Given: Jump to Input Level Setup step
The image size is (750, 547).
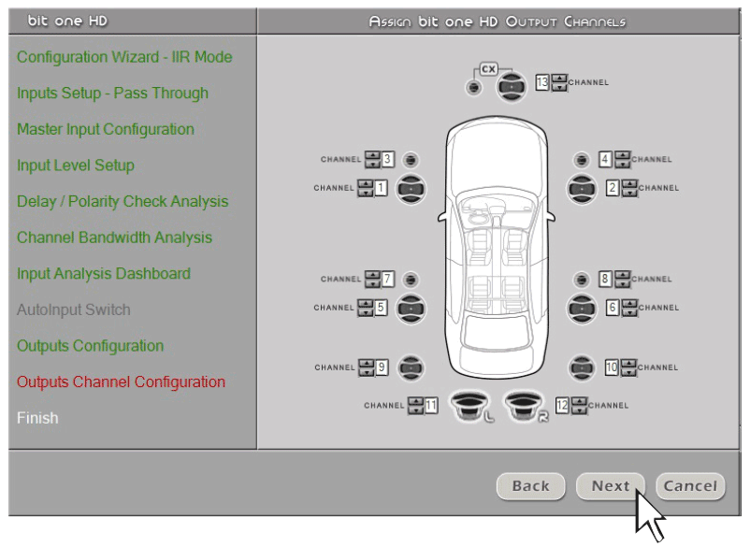Looking at the screenshot, I should click(x=75, y=166).
